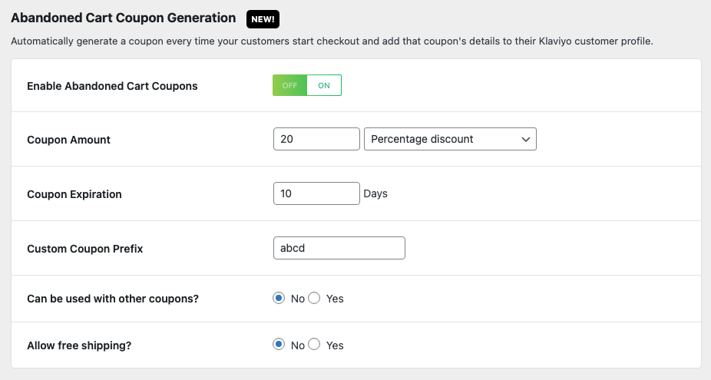Click the Abandoned Cart Coupon Generation heading
This screenshot has width=711, height=380.
pos(124,18)
